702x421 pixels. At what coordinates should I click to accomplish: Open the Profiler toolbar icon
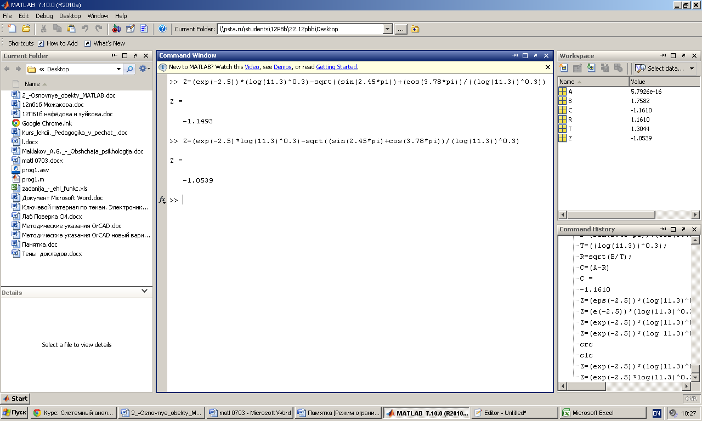144,29
